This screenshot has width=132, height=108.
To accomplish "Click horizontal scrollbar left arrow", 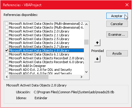I will coord(7,77).
